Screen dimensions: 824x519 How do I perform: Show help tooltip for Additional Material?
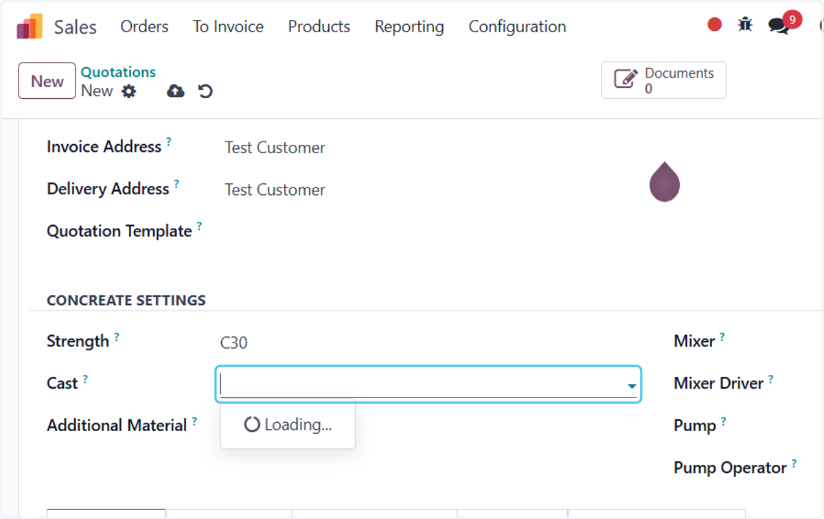click(x=194, y=420)
